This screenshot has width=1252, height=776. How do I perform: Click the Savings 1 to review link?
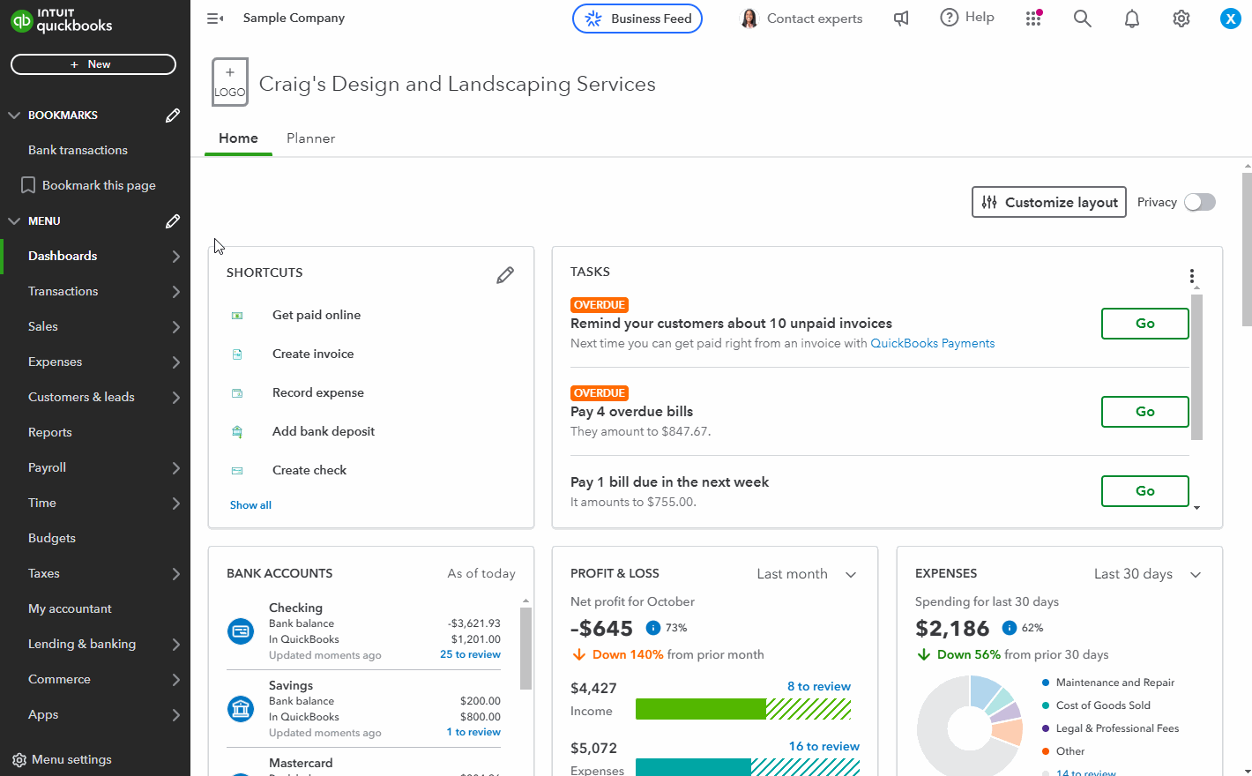473,732
